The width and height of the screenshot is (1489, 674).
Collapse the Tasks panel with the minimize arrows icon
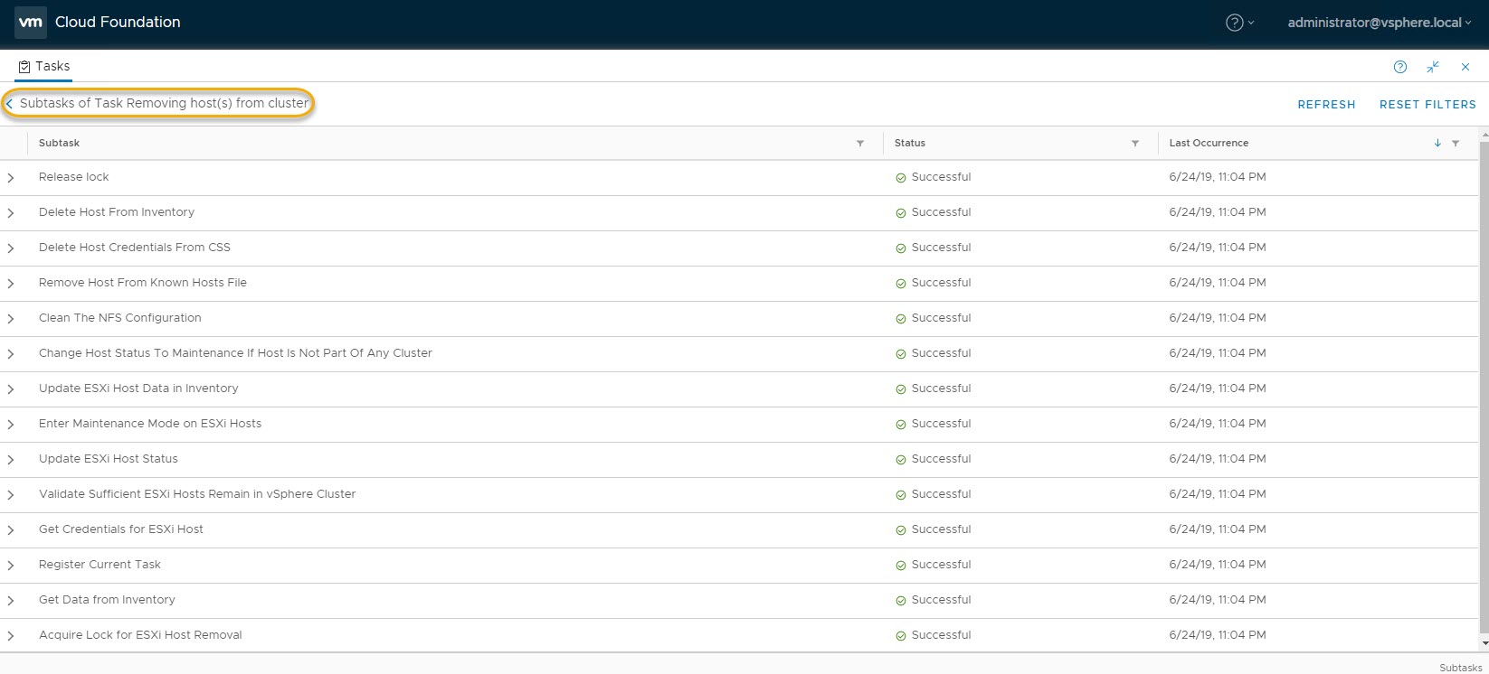pos(1433,67)
